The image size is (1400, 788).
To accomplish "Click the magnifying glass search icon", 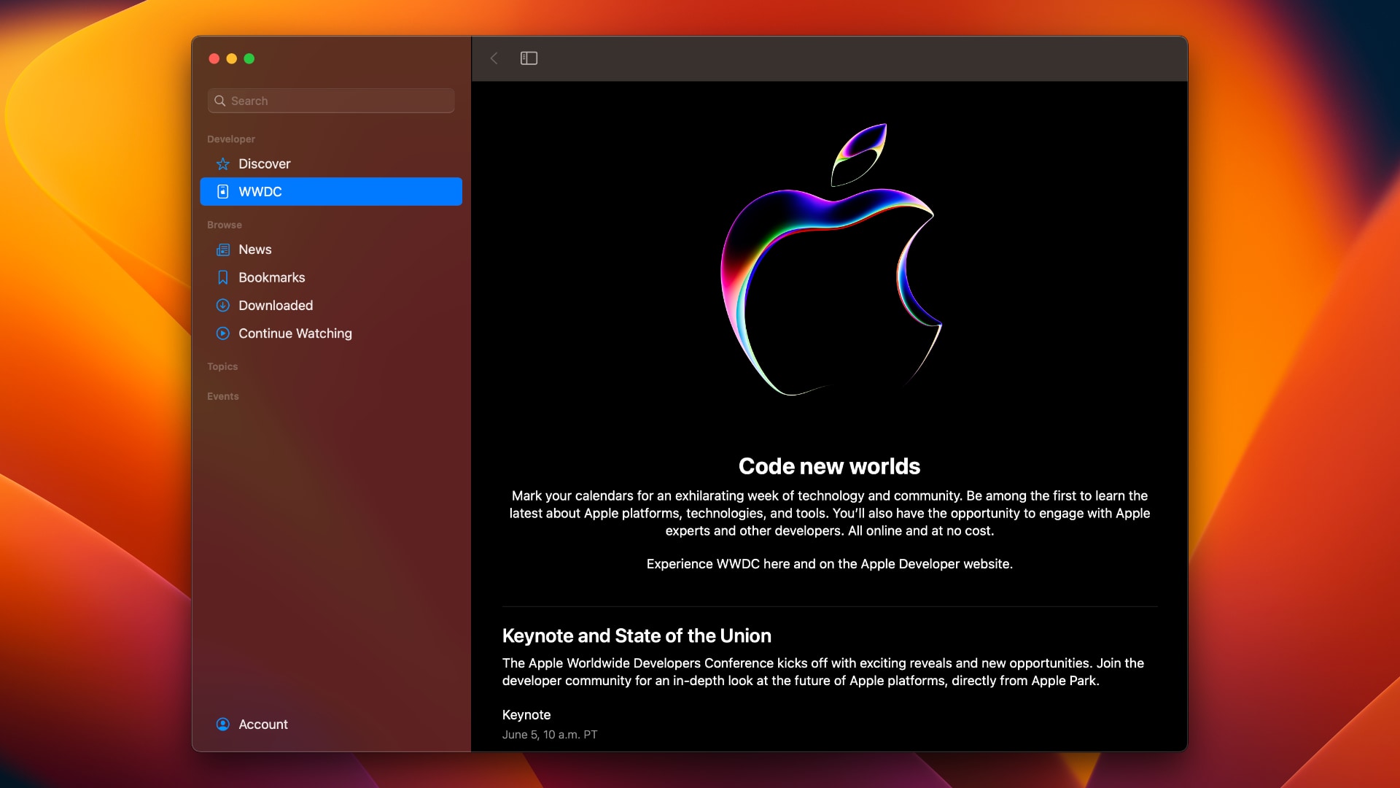I will 219,101.
